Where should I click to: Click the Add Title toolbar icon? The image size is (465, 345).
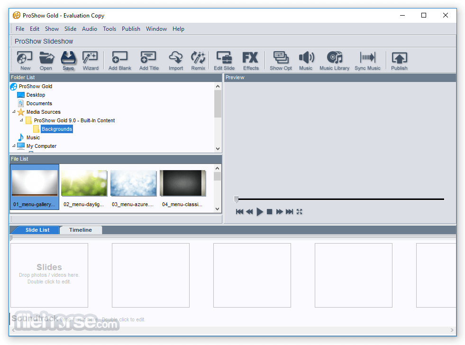(149, 61)
